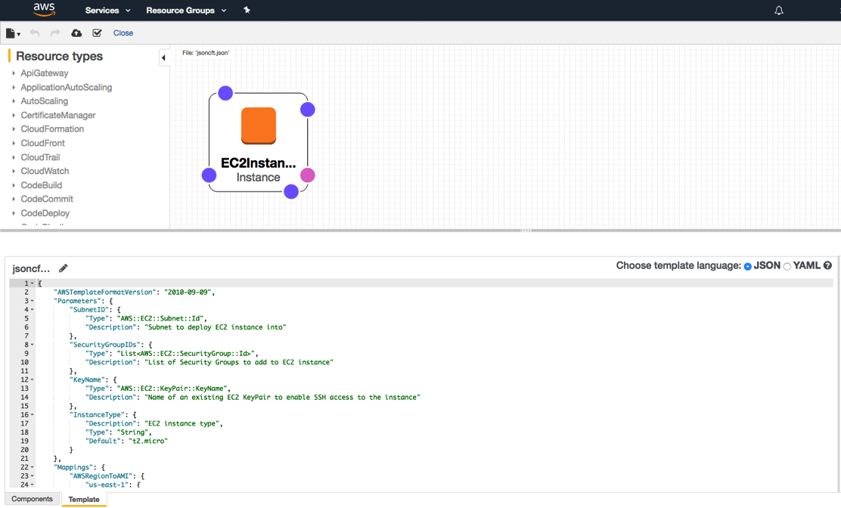The width and height of the screenshot is (841, 508).
Task: Collapse the Resource types panel
Action: (x=163, y=57)
